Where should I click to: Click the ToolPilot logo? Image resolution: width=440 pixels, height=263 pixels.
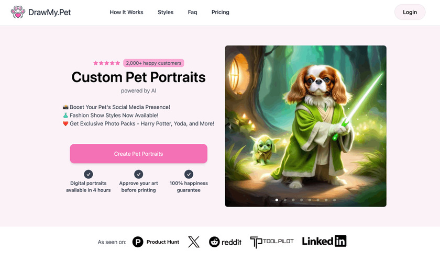click(272, 242)
